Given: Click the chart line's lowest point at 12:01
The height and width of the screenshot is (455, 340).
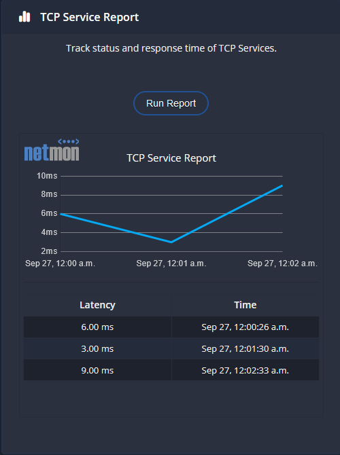Looking at the screenshot, I should tap(171, 242).
